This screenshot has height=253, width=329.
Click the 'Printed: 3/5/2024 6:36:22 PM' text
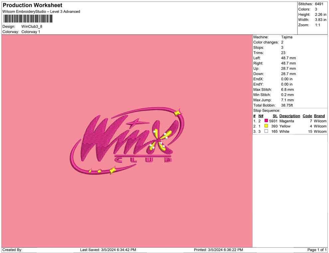(218, 250)
